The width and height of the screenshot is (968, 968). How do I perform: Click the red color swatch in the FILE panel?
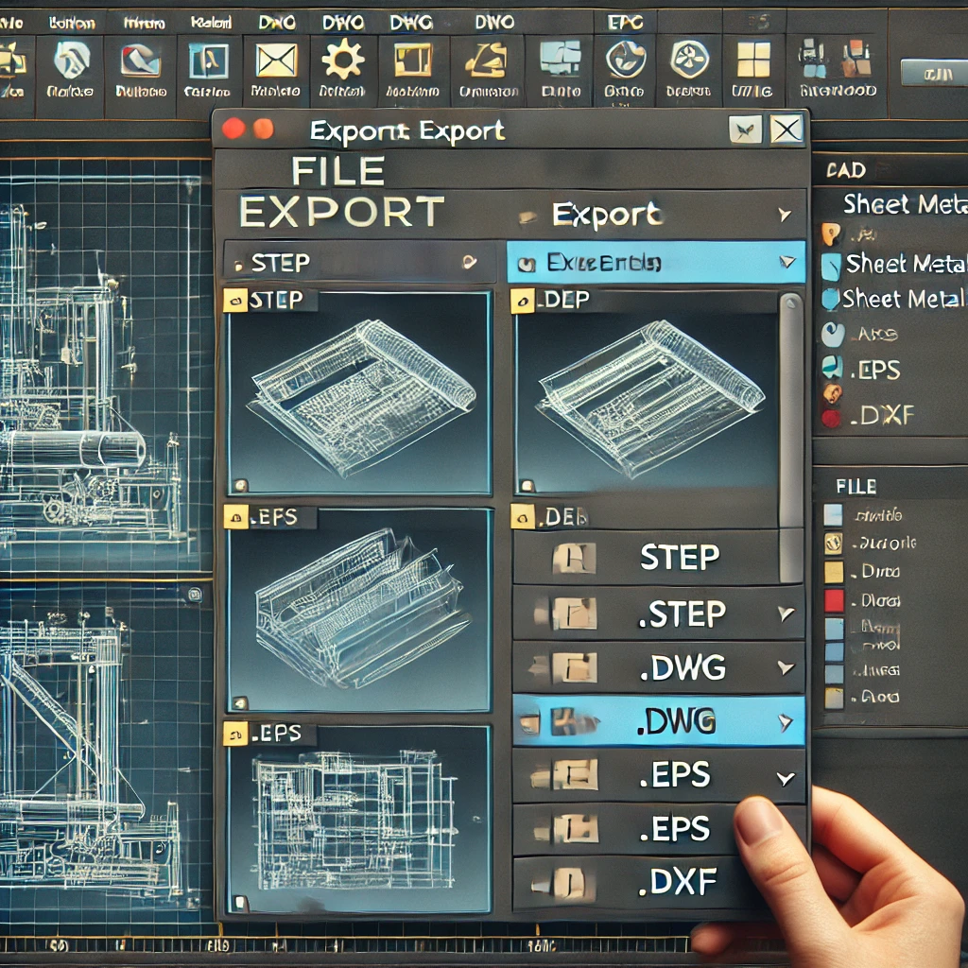coord(836,601)
